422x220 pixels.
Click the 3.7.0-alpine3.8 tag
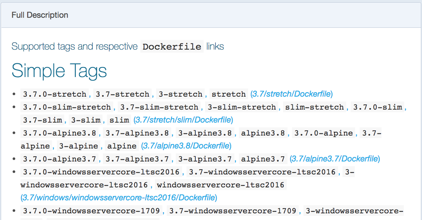coord(59,133)
